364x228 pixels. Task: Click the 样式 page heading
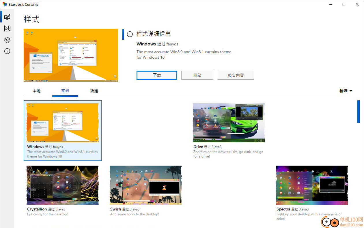[x=31, y=19]
